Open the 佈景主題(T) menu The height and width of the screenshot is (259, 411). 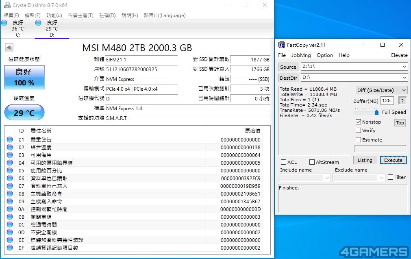click(x=81, y=15)
